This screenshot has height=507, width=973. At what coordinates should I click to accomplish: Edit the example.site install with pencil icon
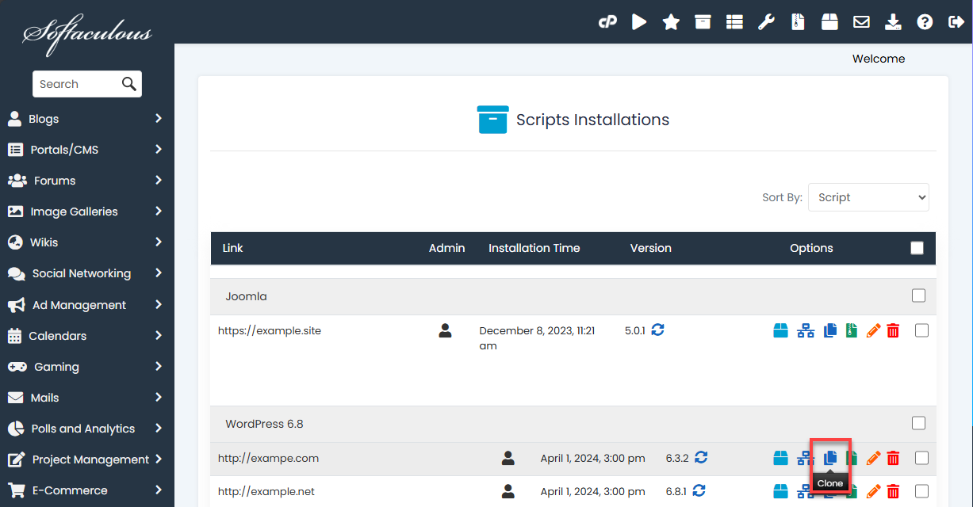[x=873, y=330]
